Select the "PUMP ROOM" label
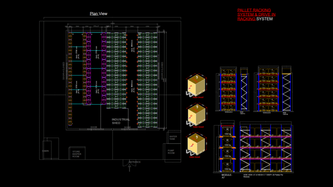333x187 pixels. 171,152
